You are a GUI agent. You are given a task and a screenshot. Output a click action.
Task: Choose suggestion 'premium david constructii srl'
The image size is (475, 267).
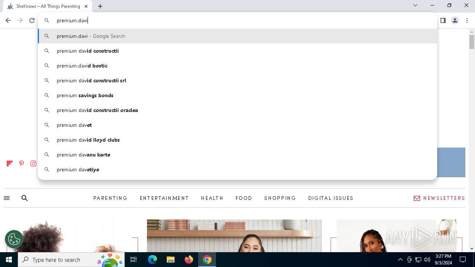click(x=237, y=80)
